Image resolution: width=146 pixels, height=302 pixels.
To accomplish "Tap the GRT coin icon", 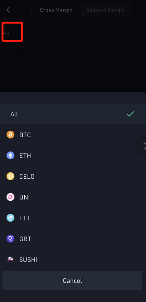I will coord(10,239).
